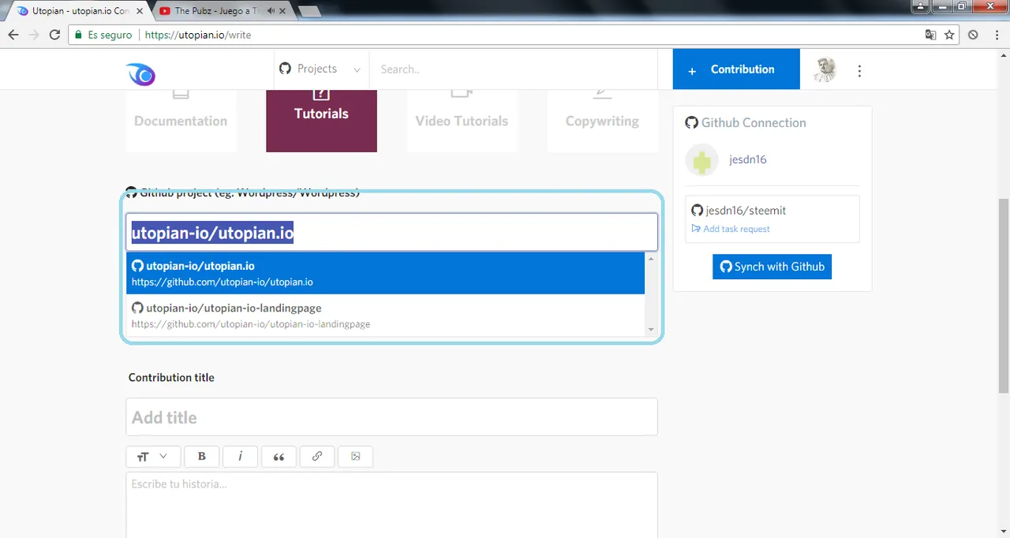Image resolution: width=1010 pixels, height=538 pixels.
Task: Click the Synch with Github button
Action: point(772,267)
